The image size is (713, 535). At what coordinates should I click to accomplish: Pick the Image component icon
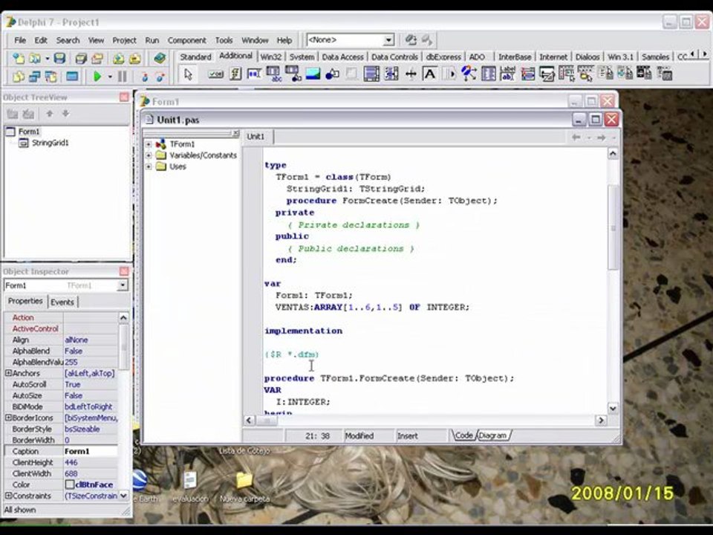(313, 74)
